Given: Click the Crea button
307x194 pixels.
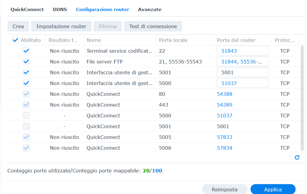Looking at the screenshot, I should tap(18, 26).
